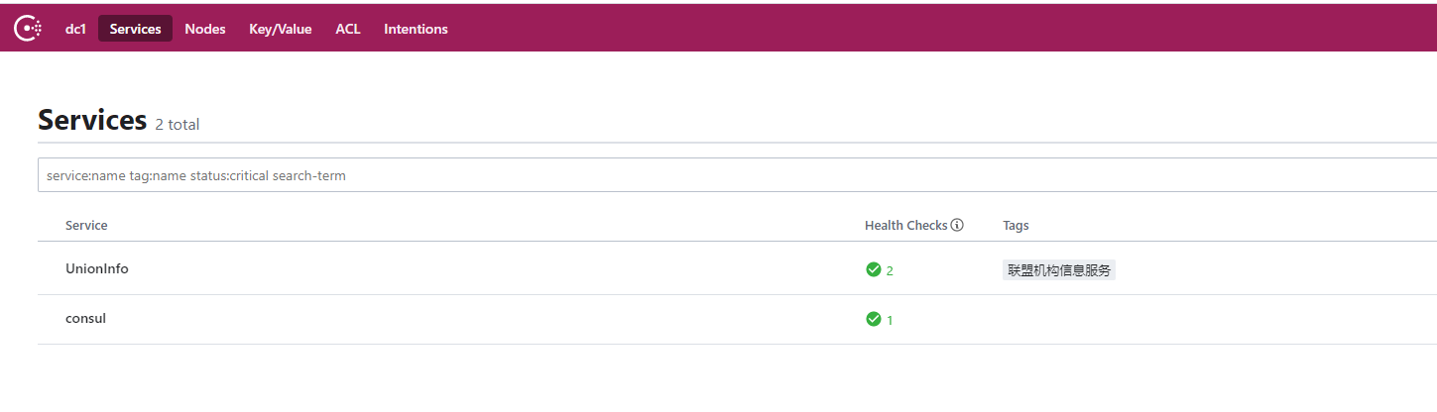Click consul's green passing check icon

pyautogui.click(x=874, y=319)
